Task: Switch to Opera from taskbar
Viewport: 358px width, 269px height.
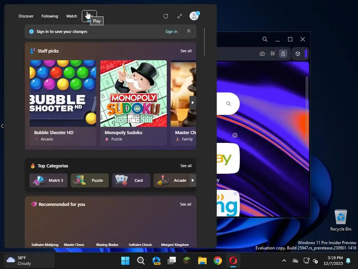Action: coord(233,261)
